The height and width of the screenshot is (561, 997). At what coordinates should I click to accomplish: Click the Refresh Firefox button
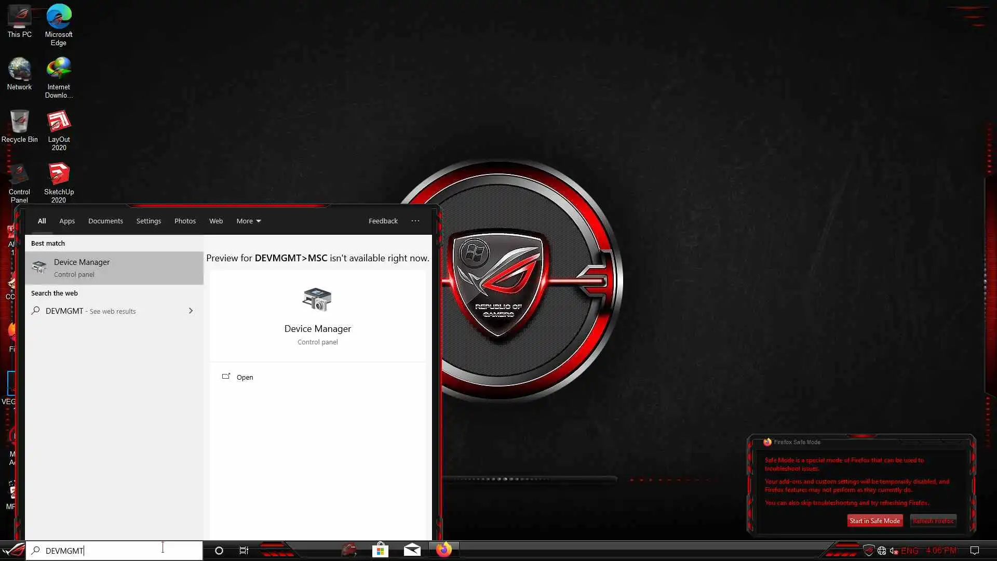point(933,520)
